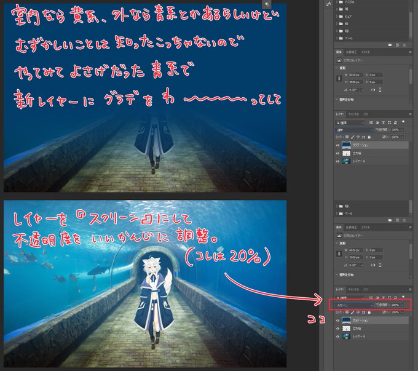
Task: Select レイヤー 0 thumbnail in lower Layers panel
Action: 346,337
